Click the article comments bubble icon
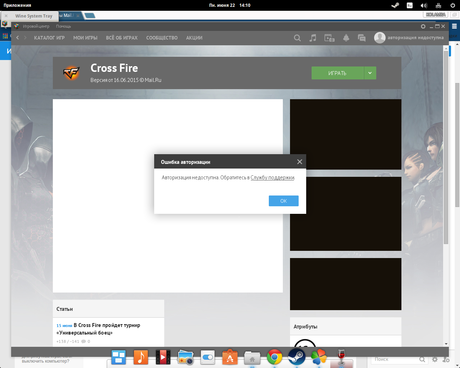 (x=84, y=341)
